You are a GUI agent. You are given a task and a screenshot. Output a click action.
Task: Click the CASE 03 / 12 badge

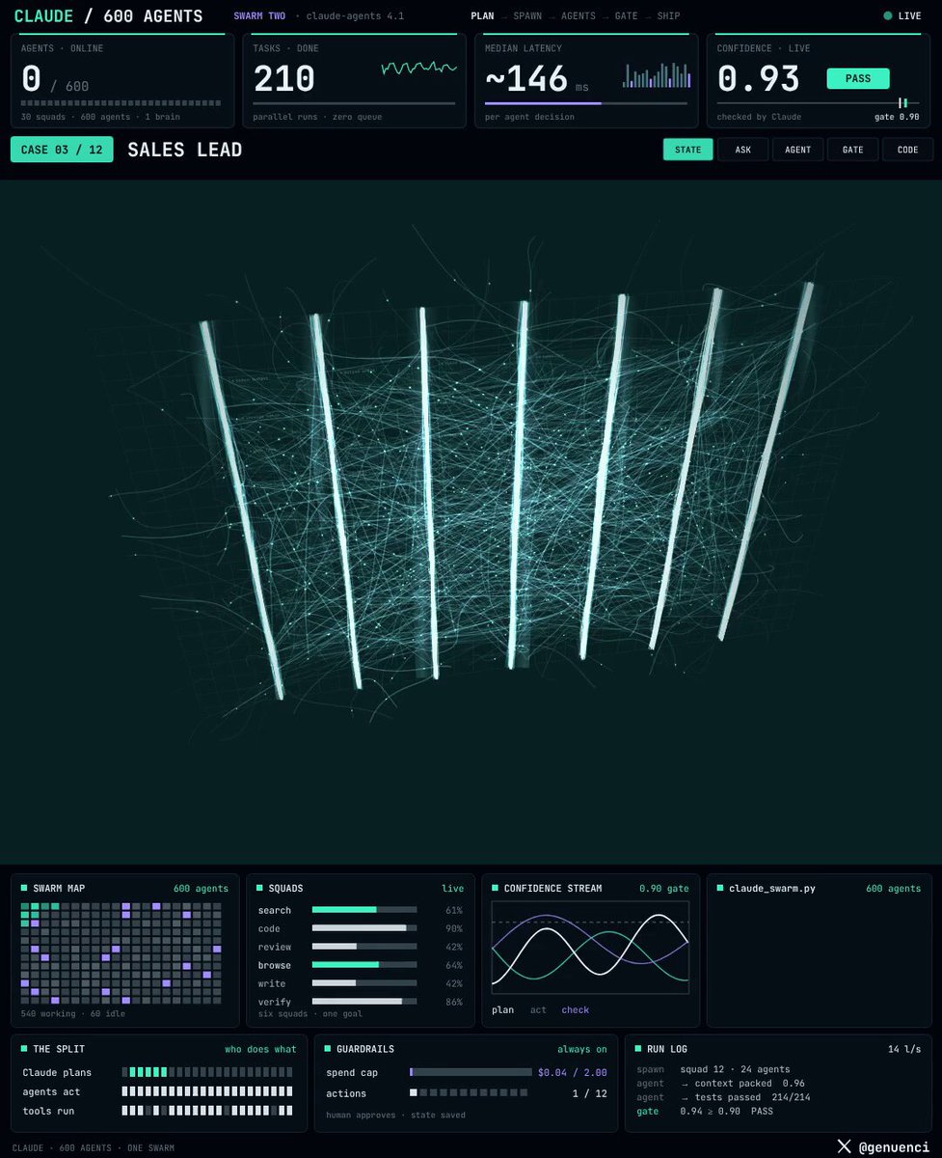tap(62, 150)
